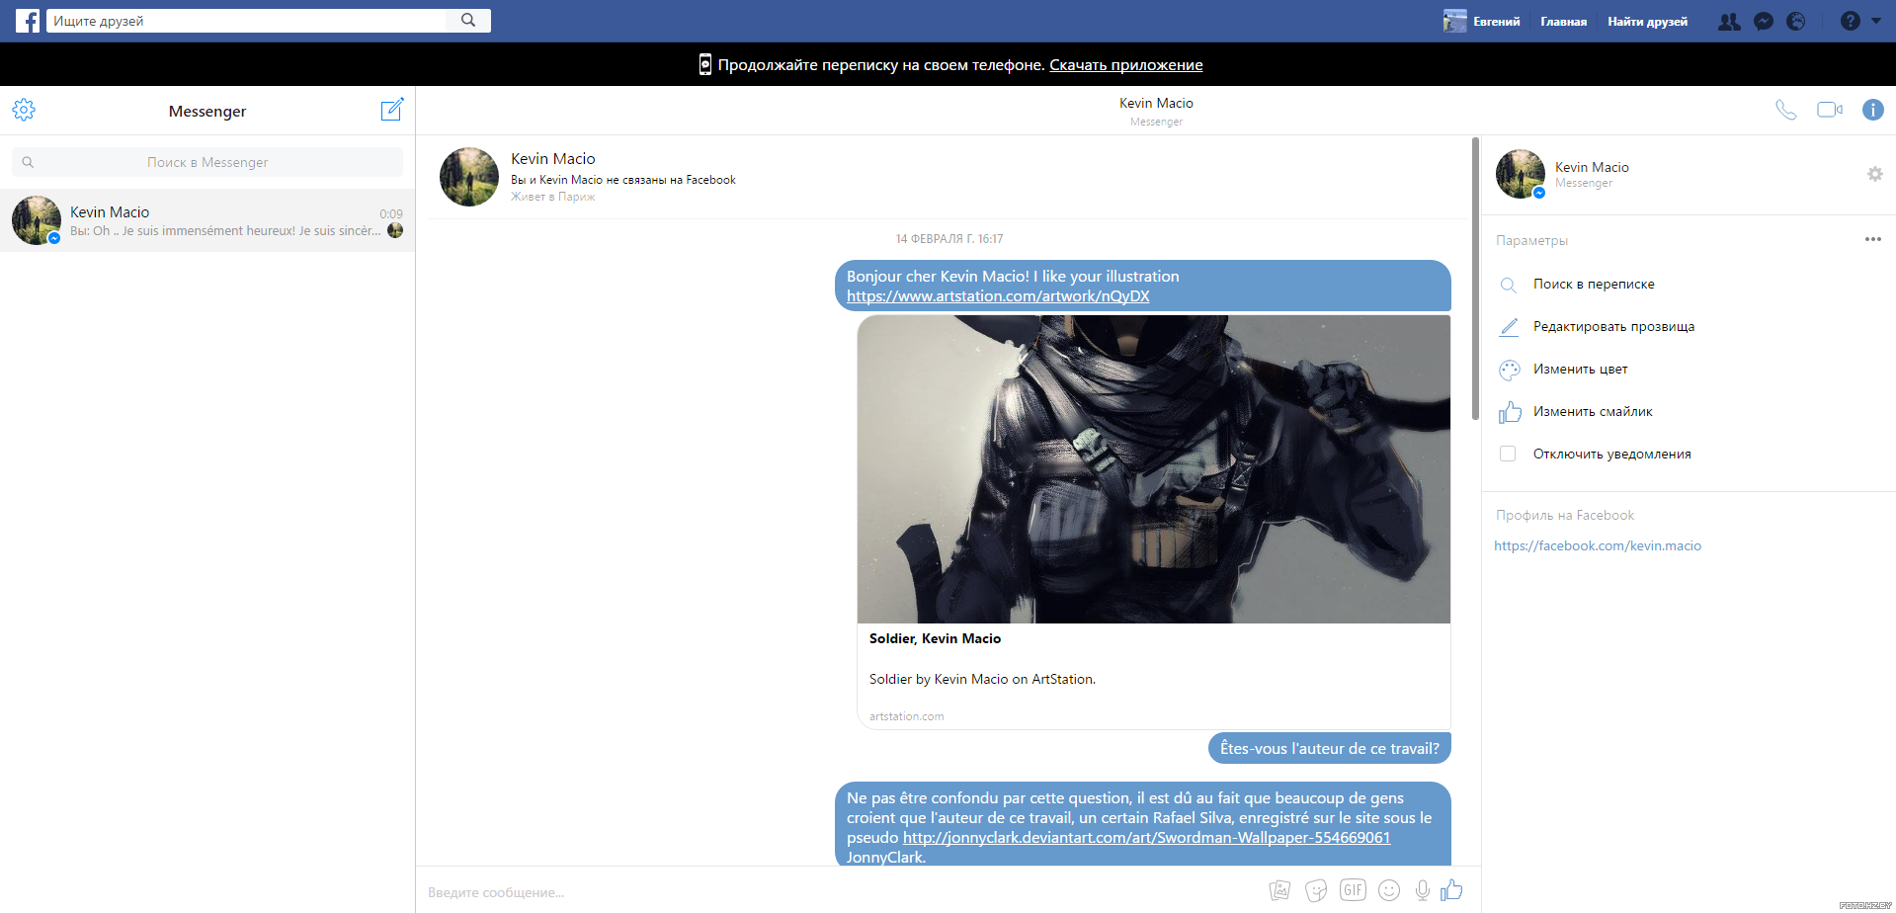Viewport: 1896px width, 913px height.
Task: Click Главная in top bar
Action: pyautogui.click(x=1564, y=22)
